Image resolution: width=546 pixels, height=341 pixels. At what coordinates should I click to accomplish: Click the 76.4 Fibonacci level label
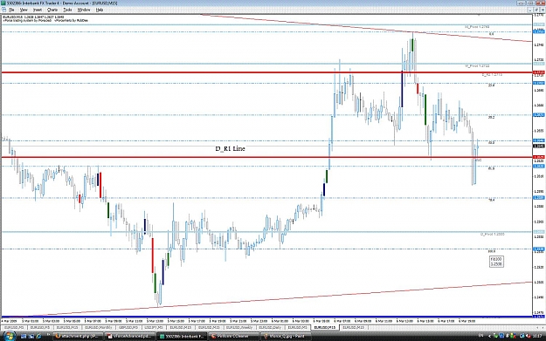click(x=491, y=200)
